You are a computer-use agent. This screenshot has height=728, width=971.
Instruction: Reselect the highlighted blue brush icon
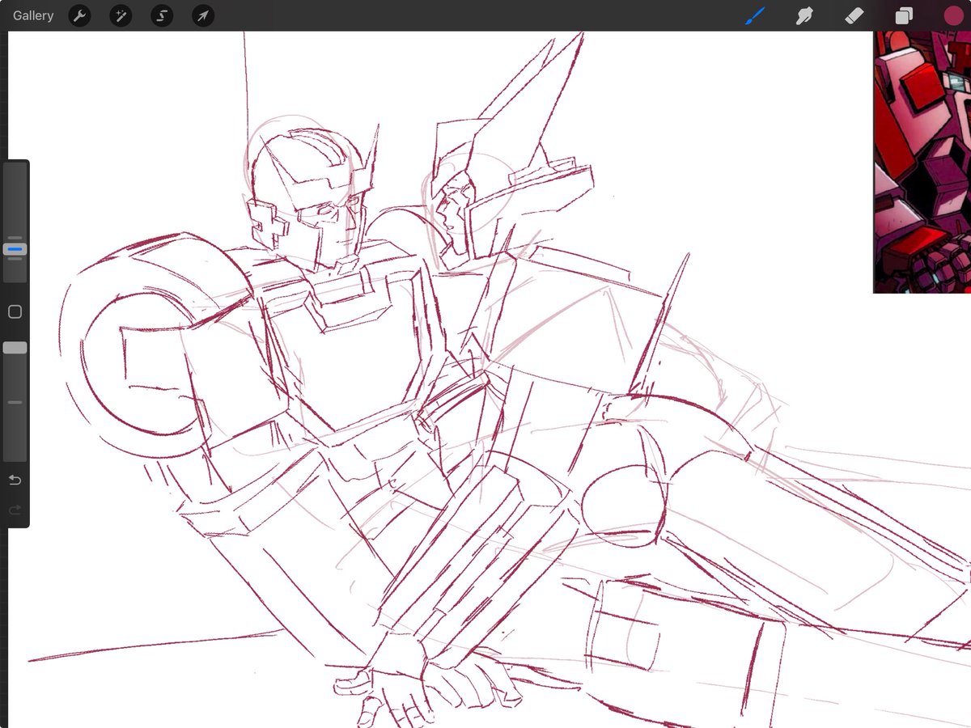[754, 15]
